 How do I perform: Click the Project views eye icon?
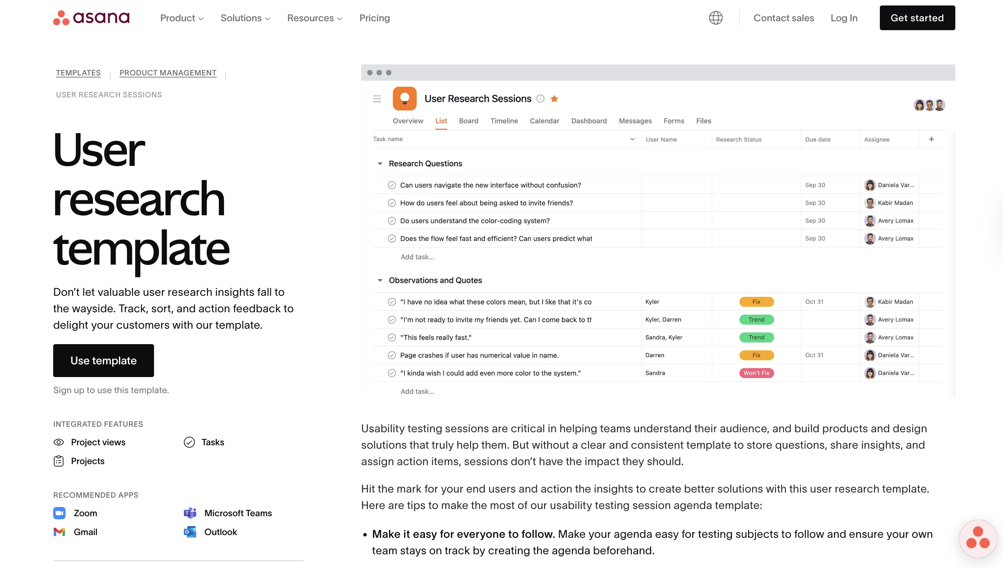tap(59, 442)
